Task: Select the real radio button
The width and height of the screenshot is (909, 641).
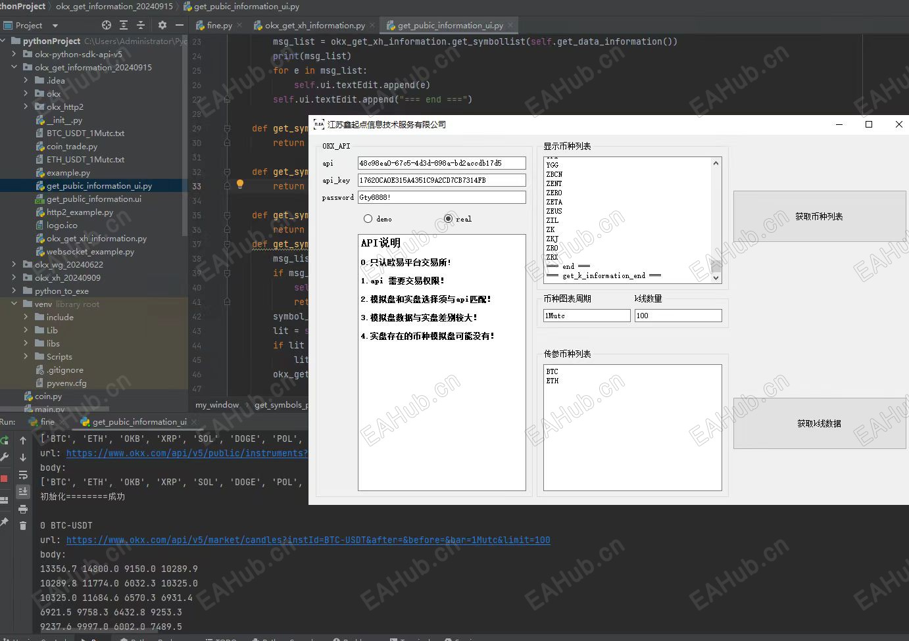Action: point(448,219)
